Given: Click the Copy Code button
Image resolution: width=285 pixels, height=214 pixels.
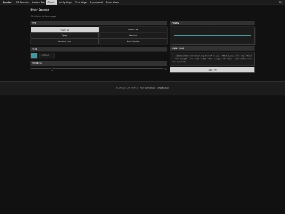Looking at the screenshot, I should tap(212, 70).
